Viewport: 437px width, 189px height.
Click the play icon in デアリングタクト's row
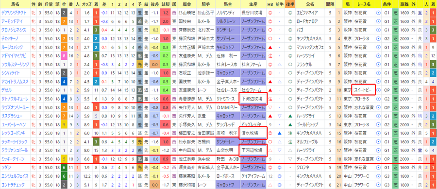point(378,13)
